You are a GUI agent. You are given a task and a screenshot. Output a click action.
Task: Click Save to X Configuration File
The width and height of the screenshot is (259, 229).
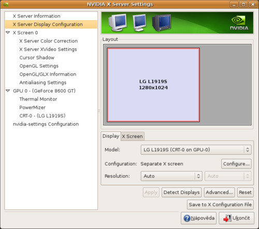coord(220,205)
